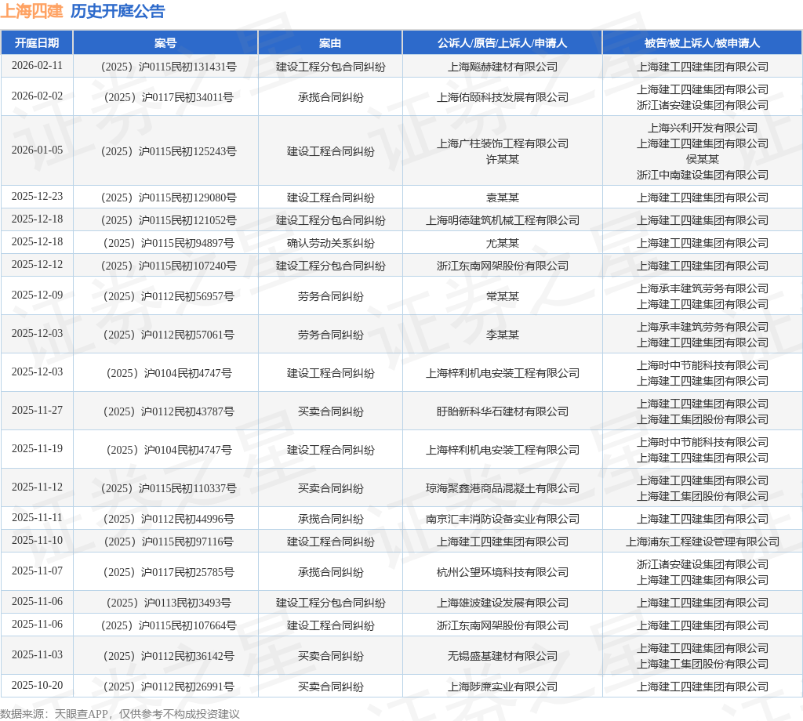Viewport: 803px width, 721px height.
Task: Select the 案由 column header
Action: coord(330,43)
